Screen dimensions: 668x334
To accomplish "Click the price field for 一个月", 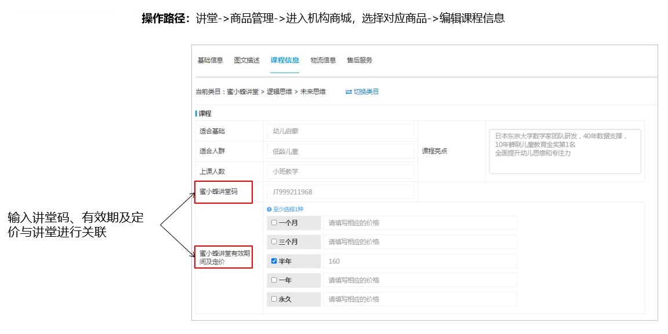I will (419, 223).
